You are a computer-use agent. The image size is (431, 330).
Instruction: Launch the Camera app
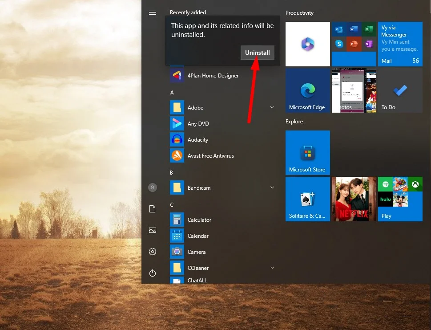196,252
